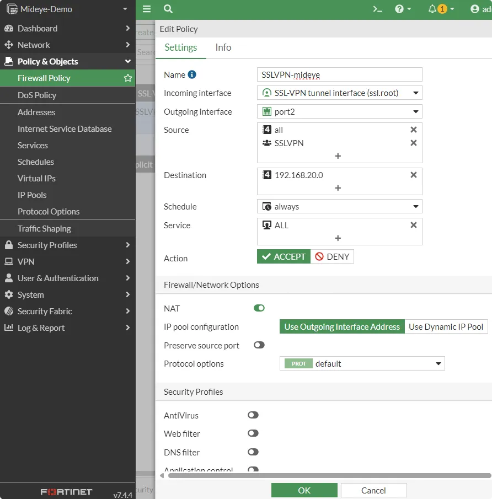The width and height of the screenshot is (492, 499).
Task: Switch to the Info tab
Action: click(x=223, y=47)
